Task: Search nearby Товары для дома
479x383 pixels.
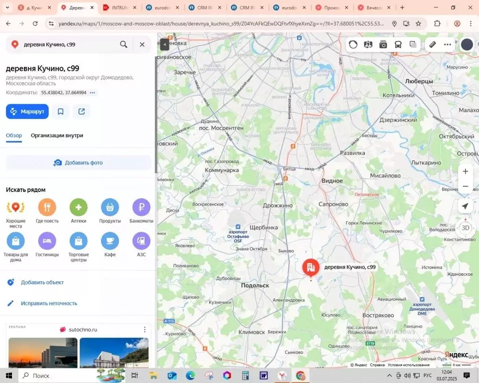Action: [15, 247]
